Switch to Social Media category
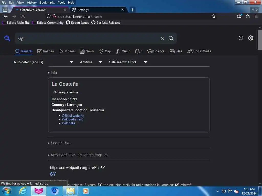262x196 pixels. 199,51
